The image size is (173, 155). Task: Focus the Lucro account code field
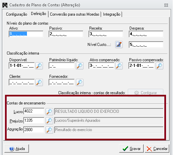click(x=34, y=111)
